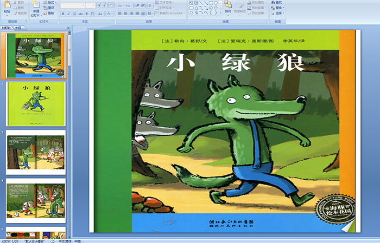Toggle Align Text Right
Image resolution: width=380 pixels, height=243 pixels.
tap(131, 14)
